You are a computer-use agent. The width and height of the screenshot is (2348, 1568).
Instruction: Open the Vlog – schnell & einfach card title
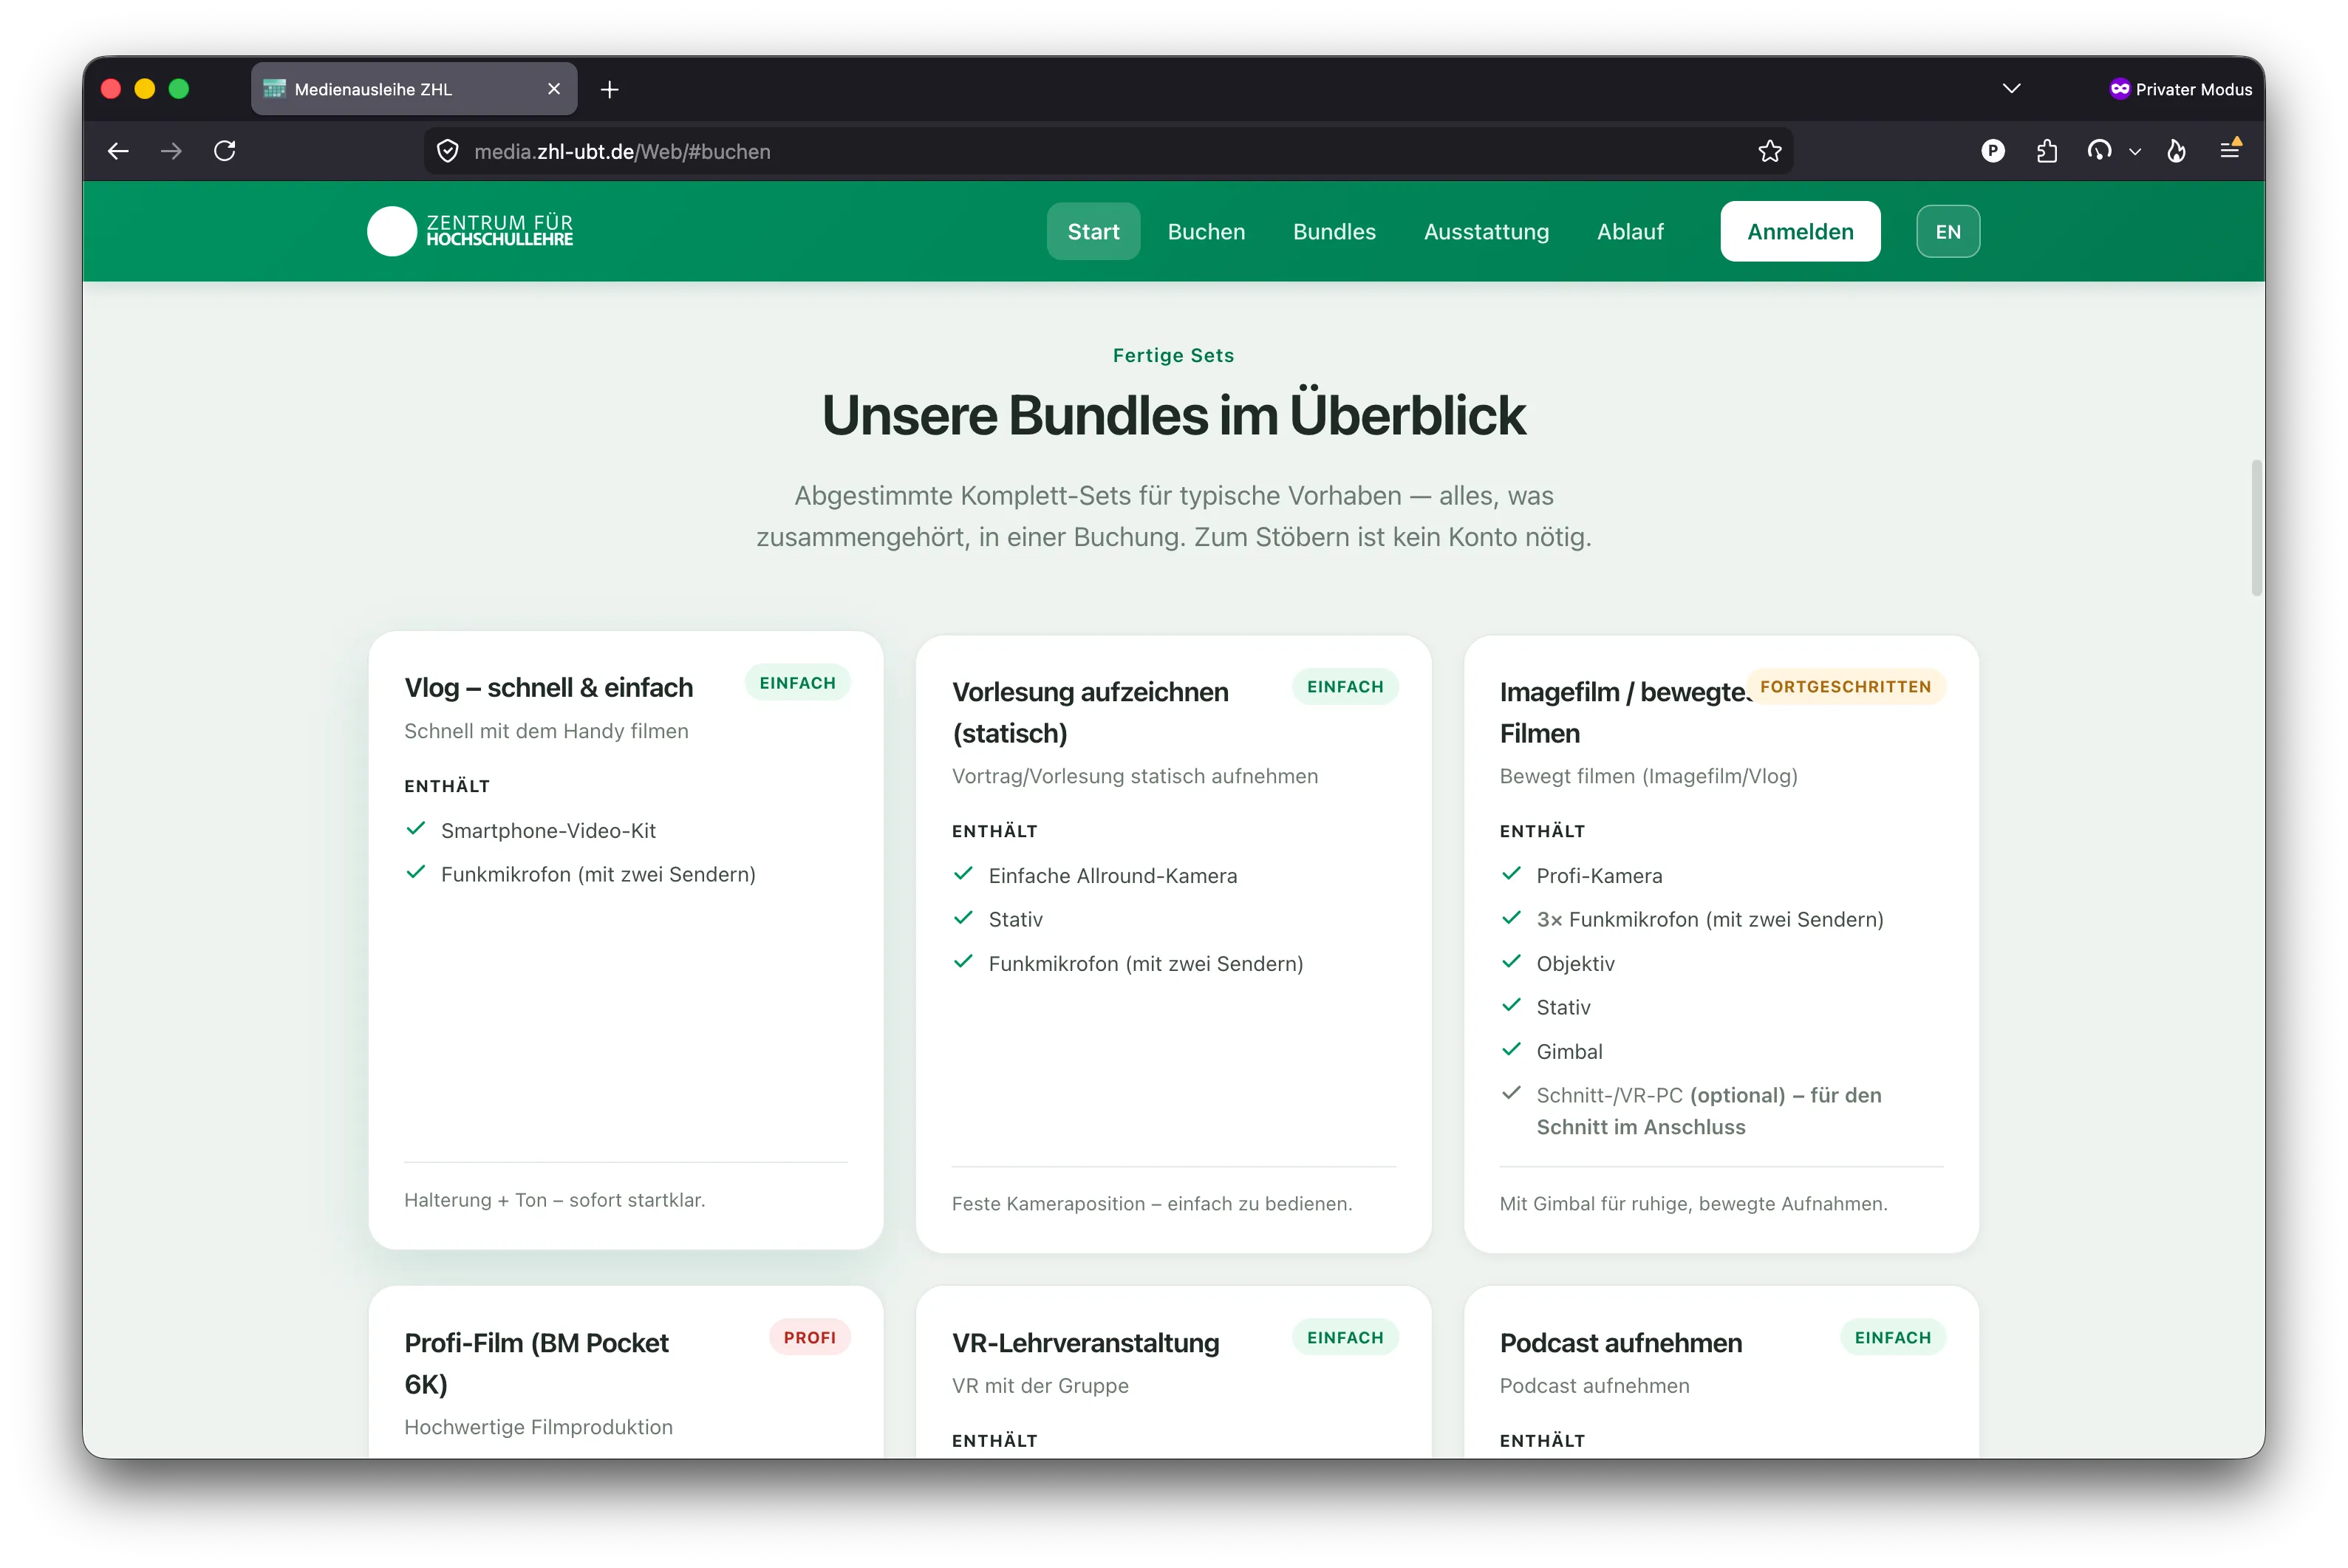[x=547, y=687]
